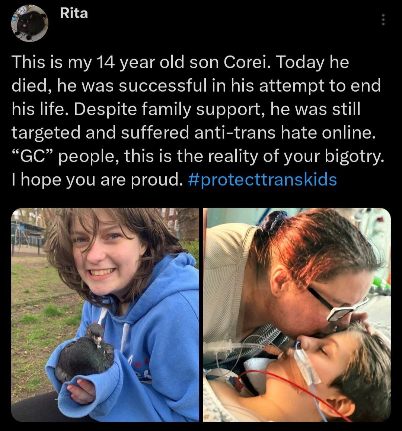
Task: Open the left photo with blue hoodie
Action: pyautogui.click(x=105, y=315)
